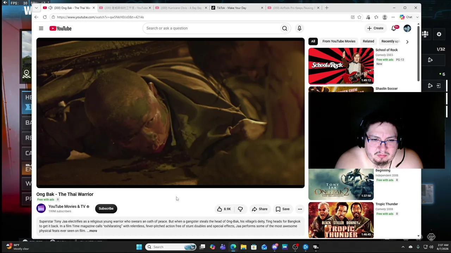
Task: Open the YouTube Movies & TV channel avatar
Action: tap(41, 208)
